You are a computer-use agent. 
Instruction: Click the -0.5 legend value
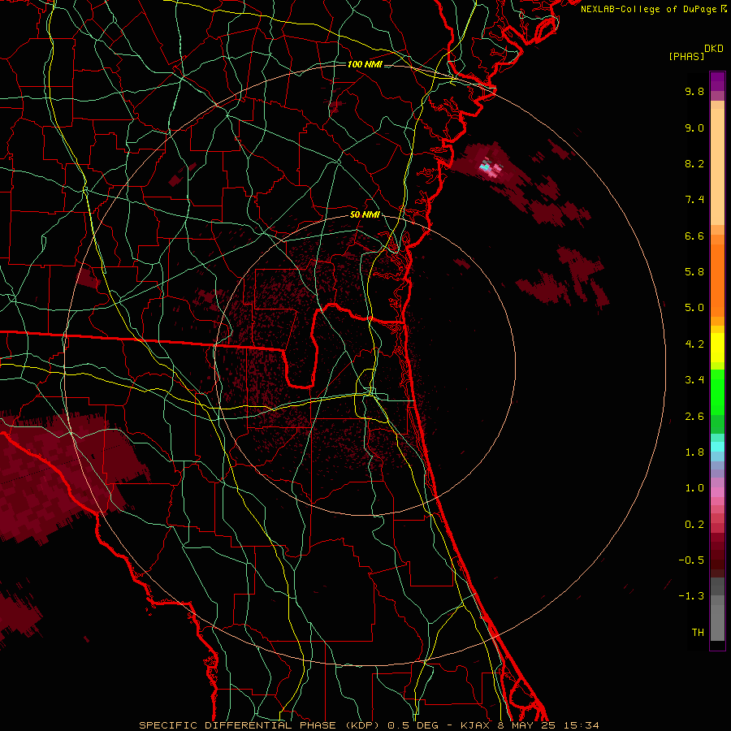pyautogui.click(x=691, y=560)
